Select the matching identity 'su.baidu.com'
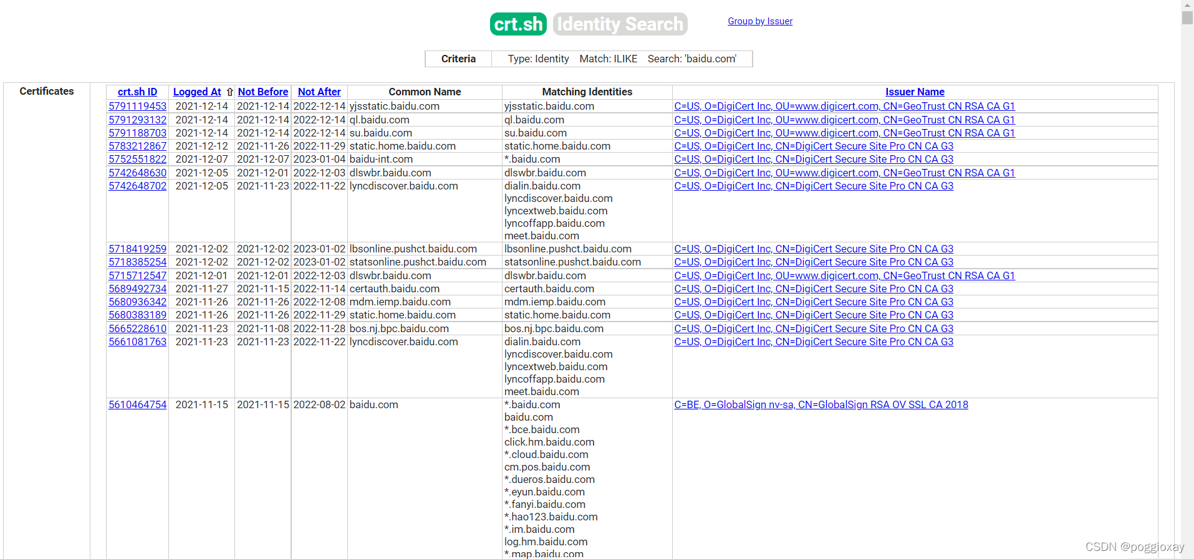 (536, 133)
